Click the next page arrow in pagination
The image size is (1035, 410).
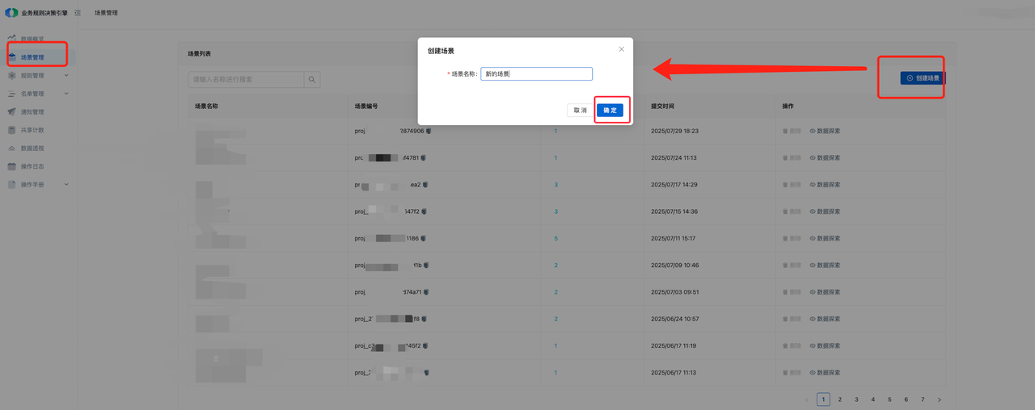pyautogui.click(x=939, y=400)
